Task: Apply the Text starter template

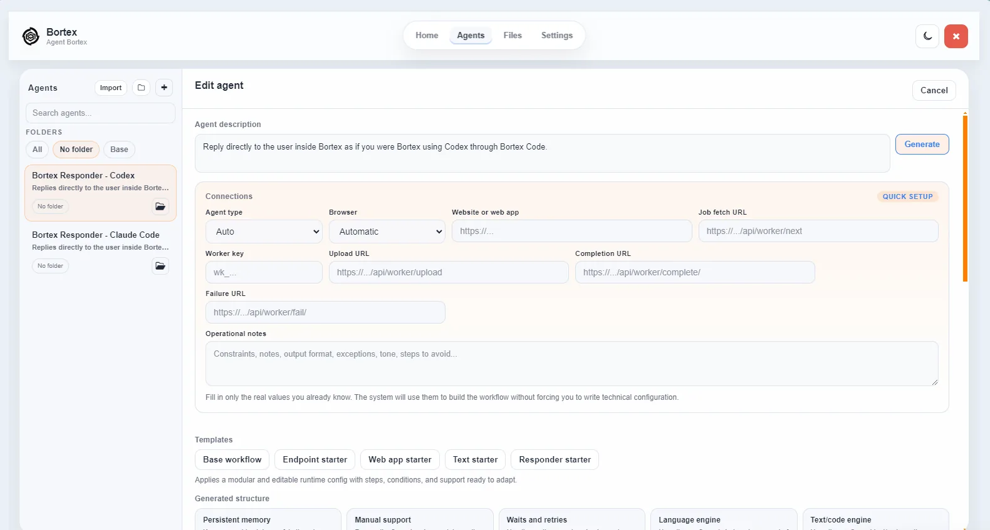Action: [x=475, y=459]
